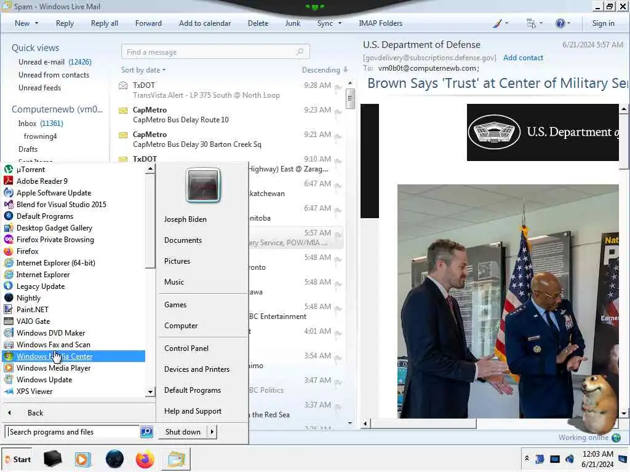Select Unread e-mail quick view
The width and height of the screenshot is (630, 472).
55,62
